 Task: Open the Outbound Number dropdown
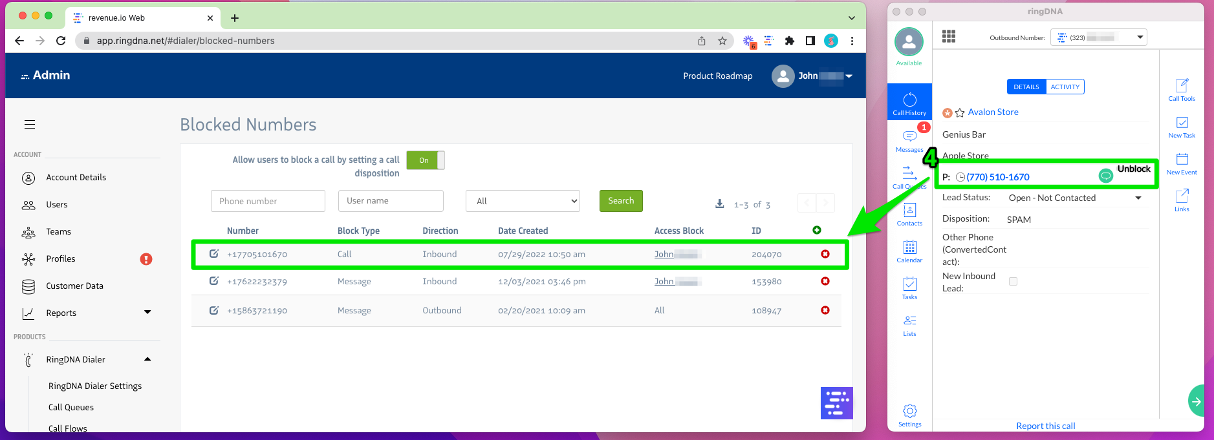coord(1098,37)
